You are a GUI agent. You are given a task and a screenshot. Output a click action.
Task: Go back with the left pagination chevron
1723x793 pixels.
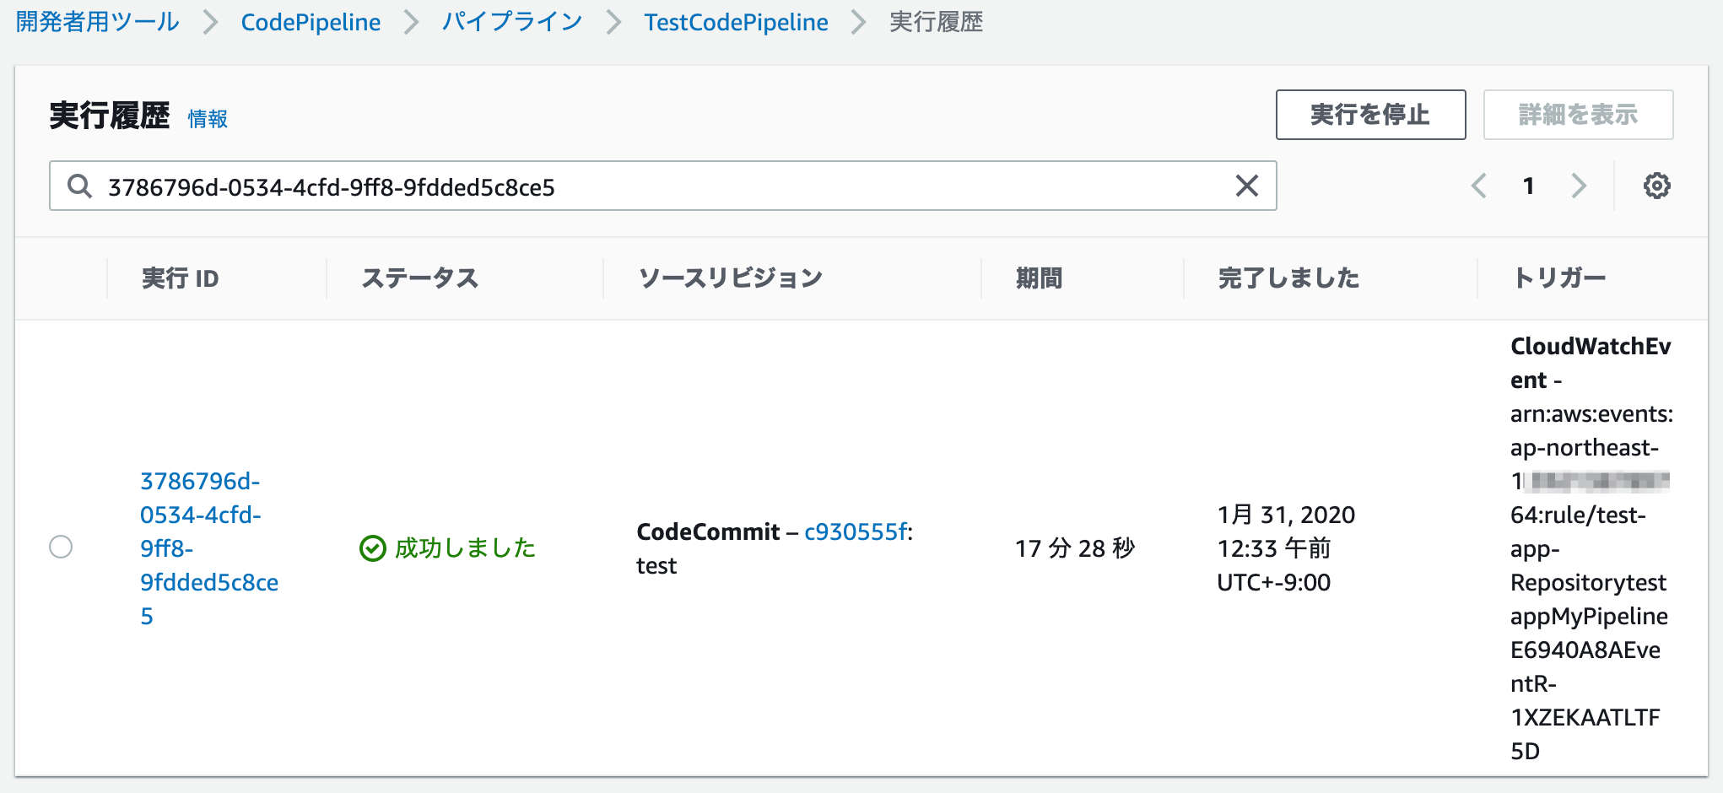point(1477,186)
